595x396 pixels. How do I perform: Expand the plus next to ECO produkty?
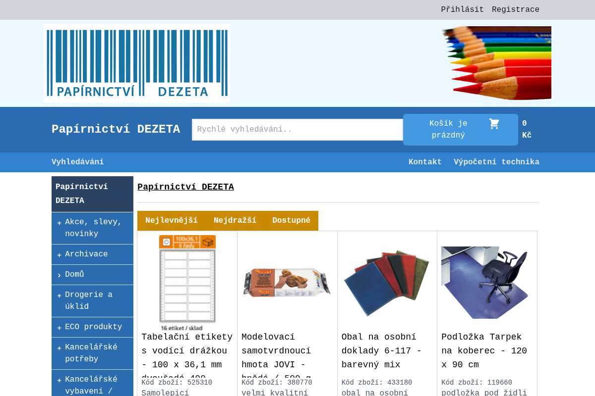[x=59, y=328]
